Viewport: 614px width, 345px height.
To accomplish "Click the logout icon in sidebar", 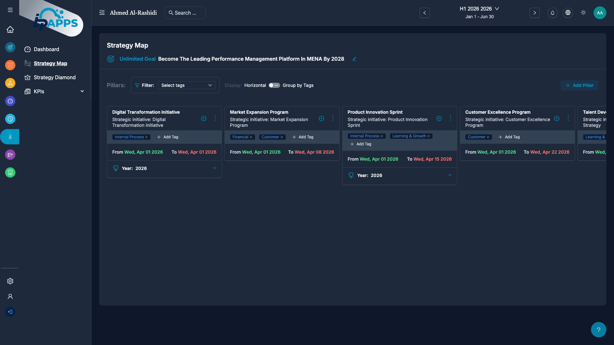I will pos(10,312).
